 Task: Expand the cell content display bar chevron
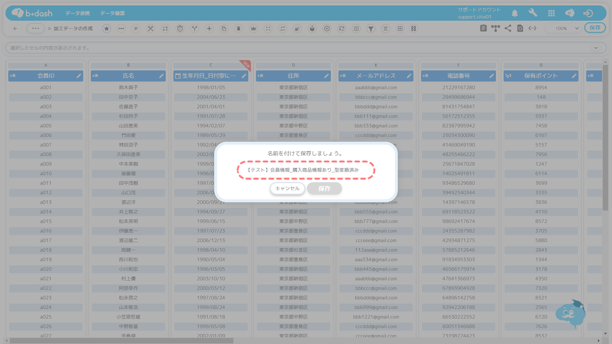(x=596, y=48)
